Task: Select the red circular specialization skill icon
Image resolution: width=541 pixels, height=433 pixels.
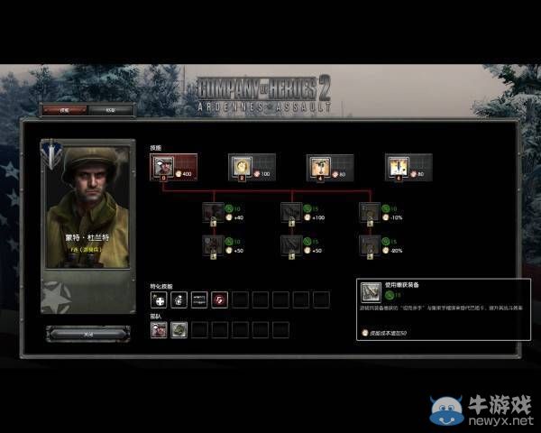Action: tap(220, 299)
